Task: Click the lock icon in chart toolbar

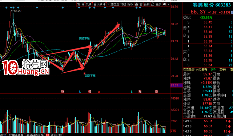Action: coord(152,4)
